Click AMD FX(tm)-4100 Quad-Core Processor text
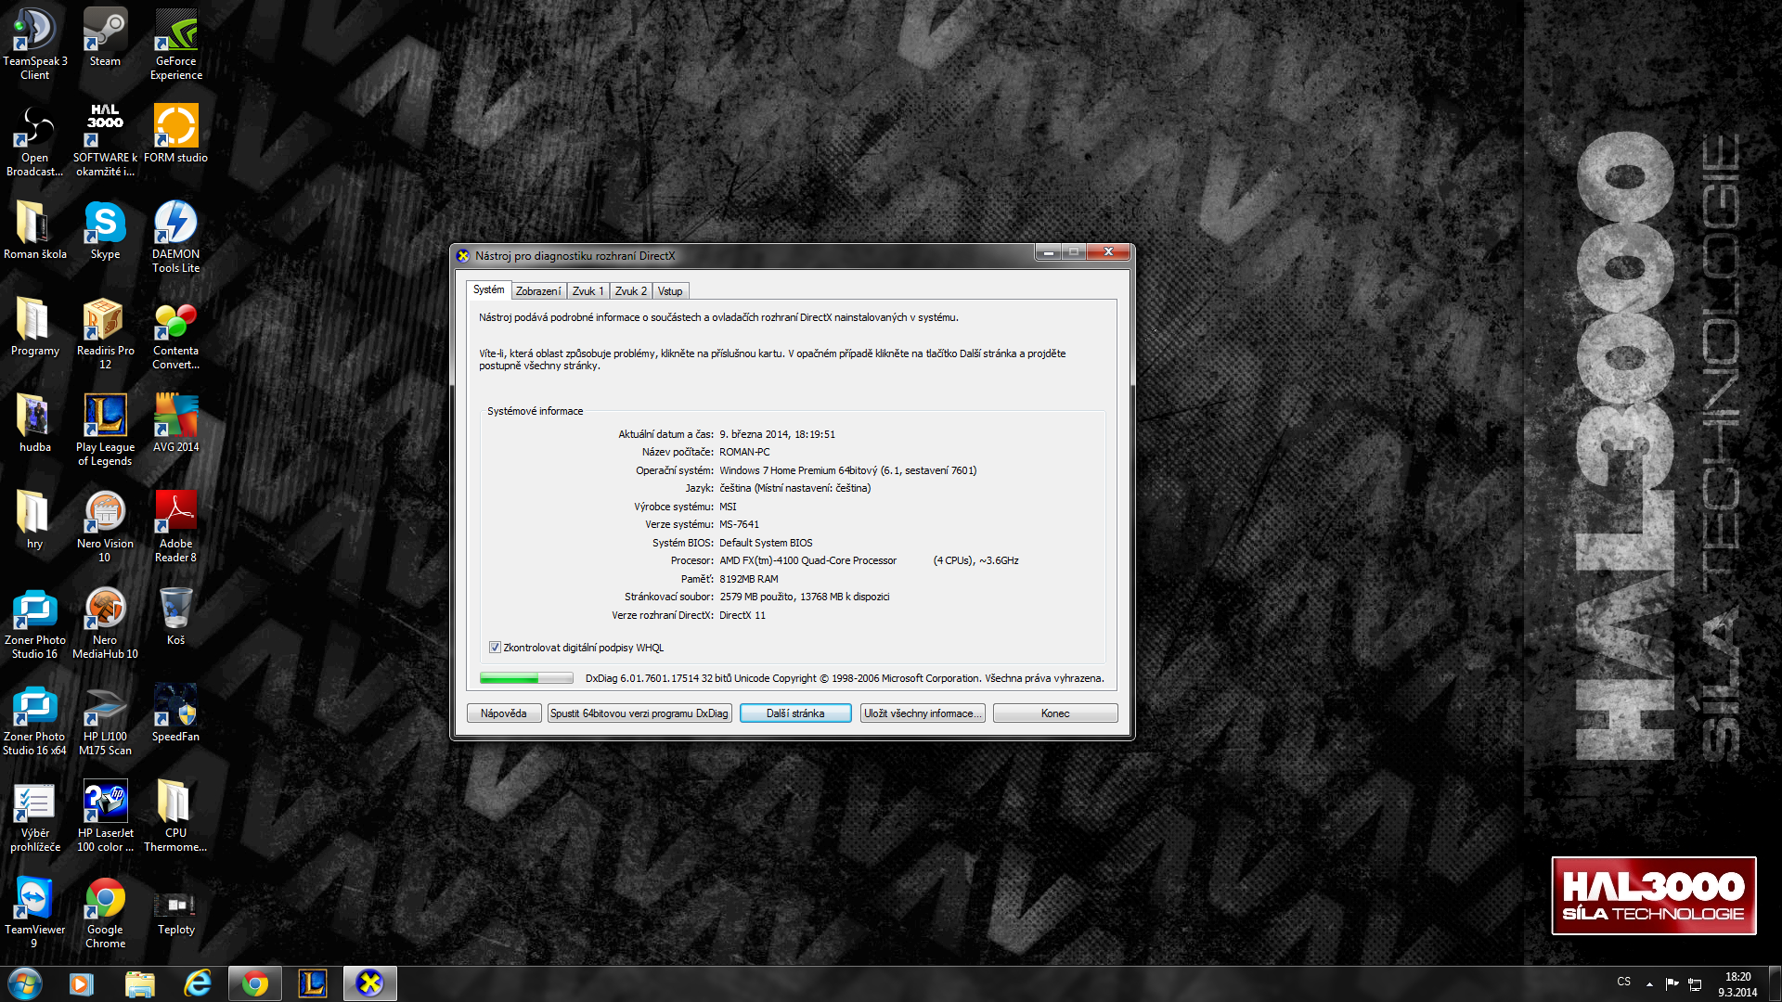The width and height of the screenshot is (1782, 1002). pos(807,560)
